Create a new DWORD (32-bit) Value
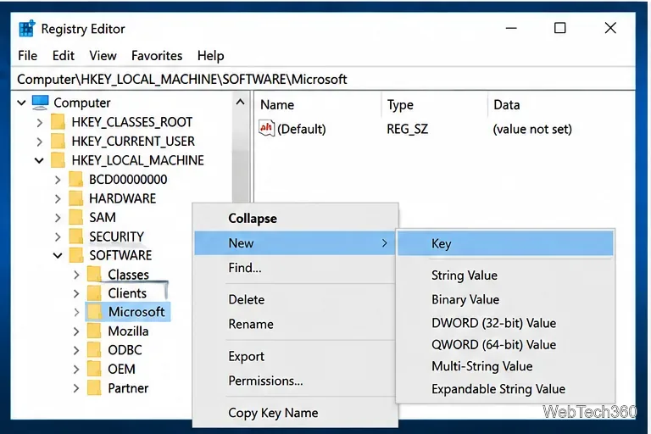This screenshot has height=434, width=651. click(505, 323)
